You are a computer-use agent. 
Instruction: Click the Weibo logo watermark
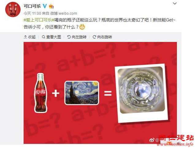(152, 140)
